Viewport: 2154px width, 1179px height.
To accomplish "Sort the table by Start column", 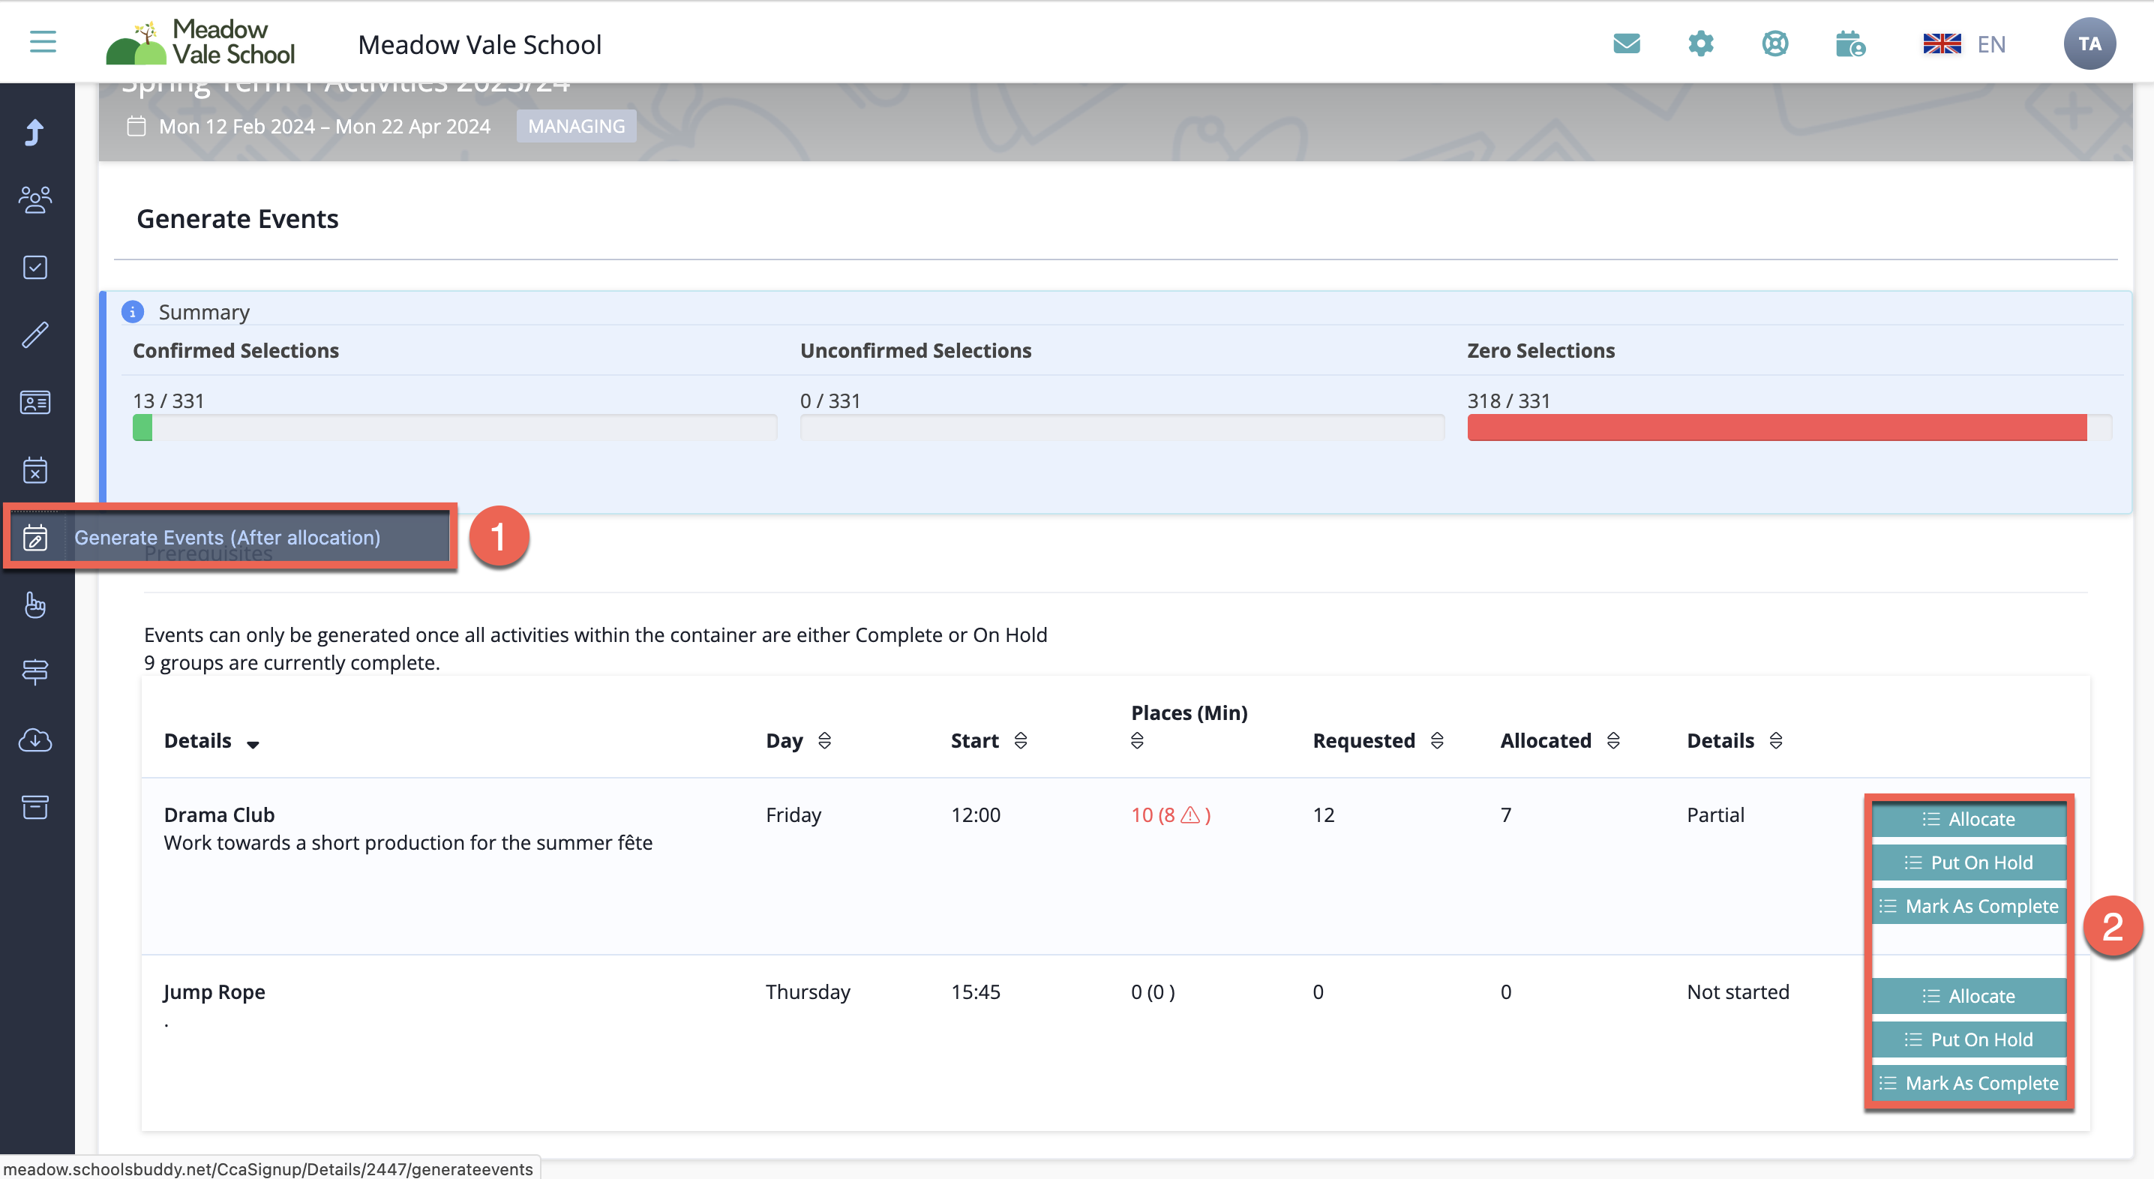I will [x=1020, y=740].
